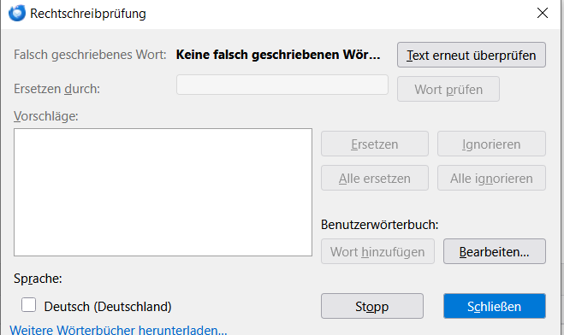Viewport: 564px width, 335px height.
Task: Click the Thunderbird icon in the title bar
Action: (x=17, y=14)
